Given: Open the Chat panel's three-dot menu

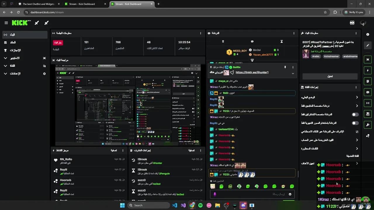Looking at the screenshot, I should [x=294, y=33].
